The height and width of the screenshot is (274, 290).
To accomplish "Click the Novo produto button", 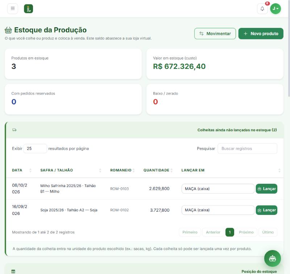I will [261, 34].
